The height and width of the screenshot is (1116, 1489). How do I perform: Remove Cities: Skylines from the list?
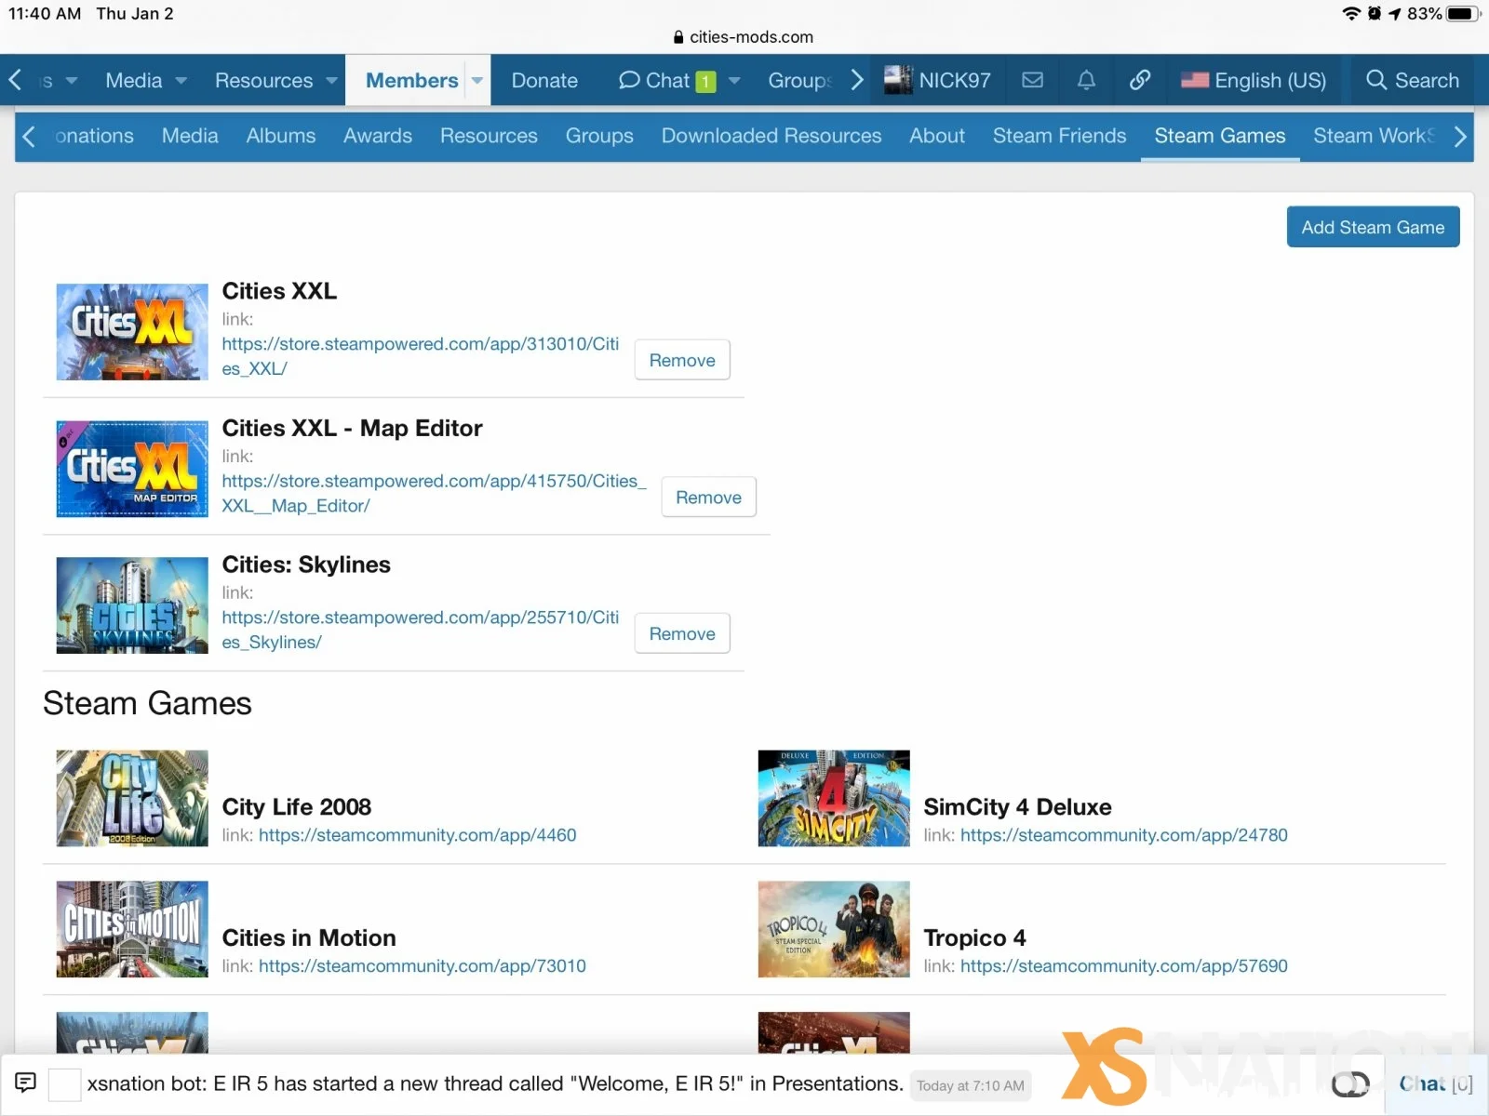682,633
